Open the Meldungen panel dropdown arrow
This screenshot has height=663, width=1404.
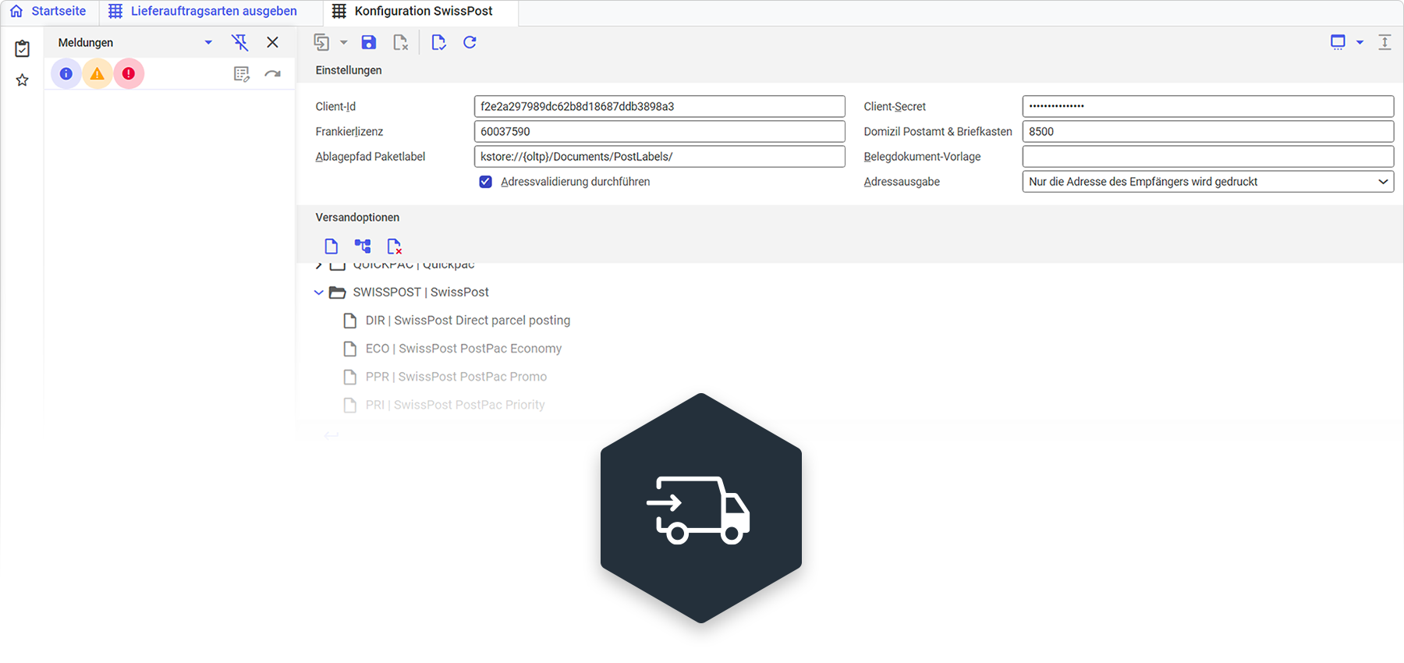point(208,43)
